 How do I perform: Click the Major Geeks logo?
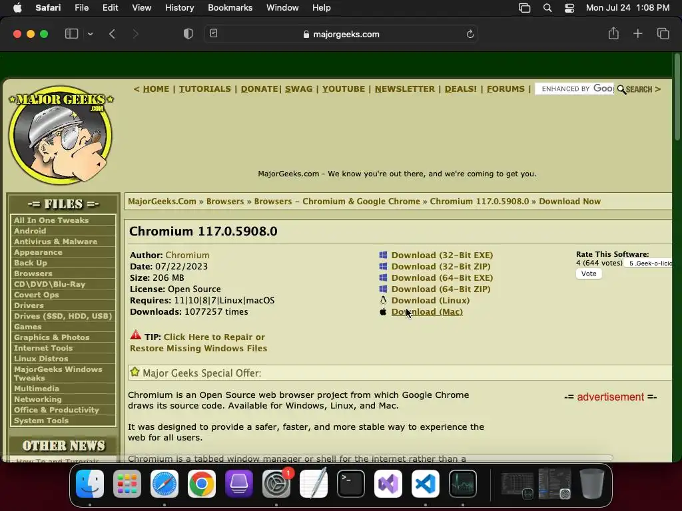tap(61, 134)
